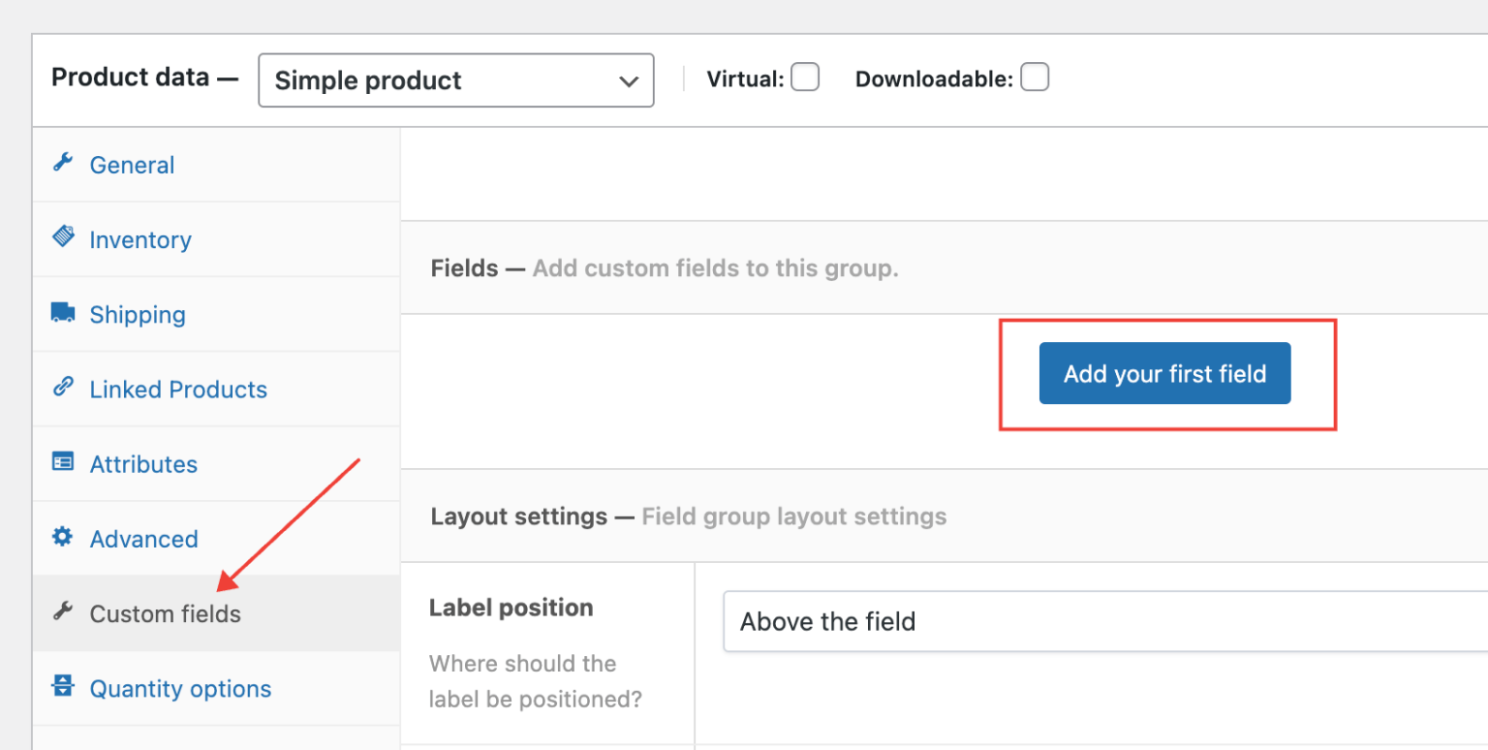Click the Quantity options stack icon
Image resolution: width=1488 pixels, height=750 pixels.
(x=63, y=686)
